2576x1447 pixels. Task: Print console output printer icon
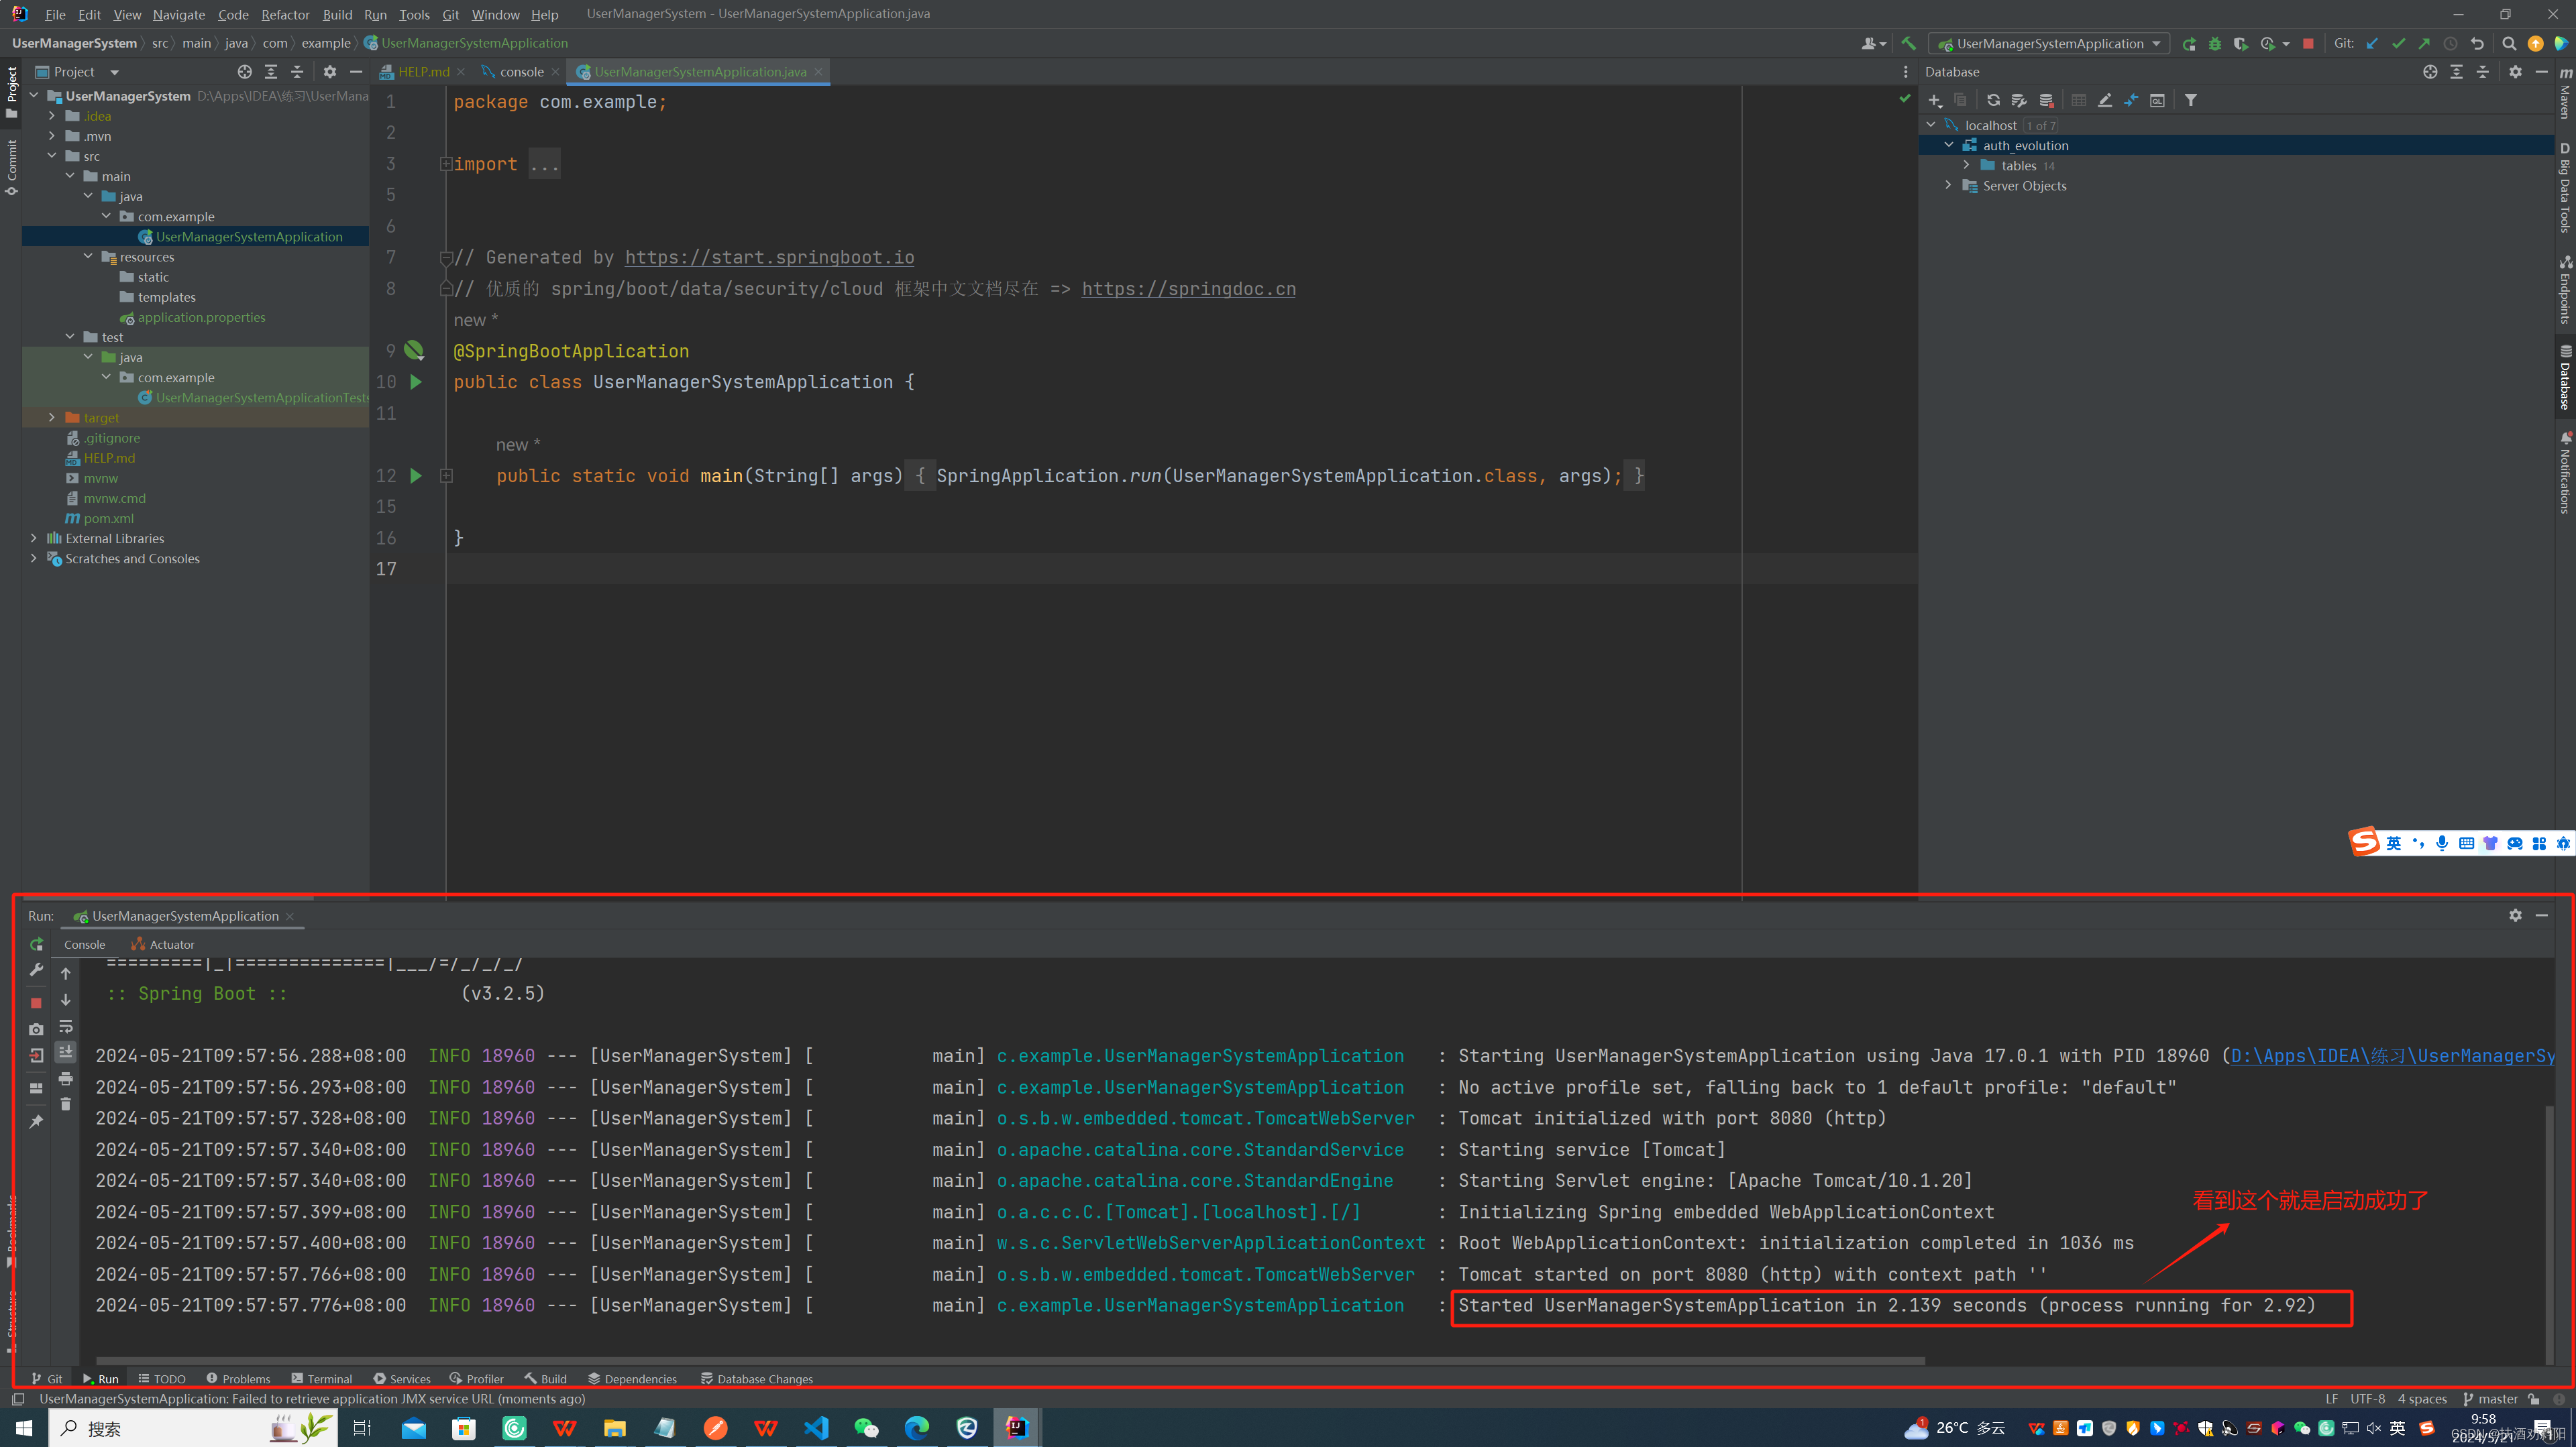pyautogui.click(x=66, y=1078)
